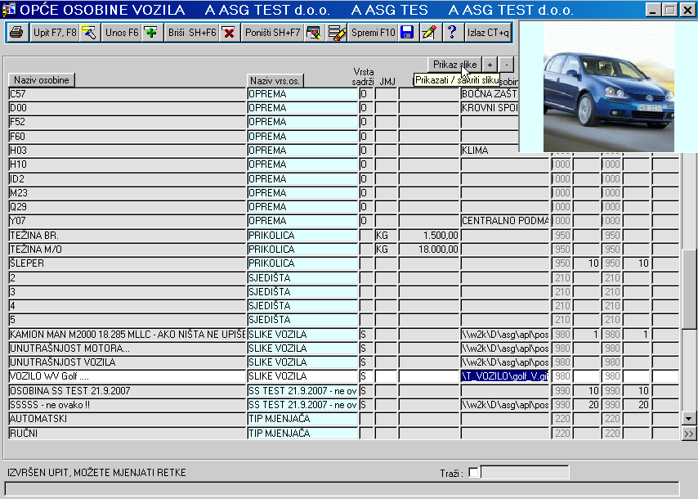The image size is (698, 499).
Task: Click the >> expand button at grid corner
Action: (689, 434)
